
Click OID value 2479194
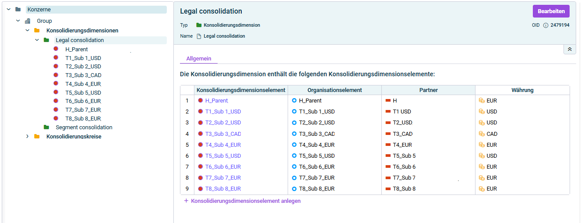click(560, 25)
